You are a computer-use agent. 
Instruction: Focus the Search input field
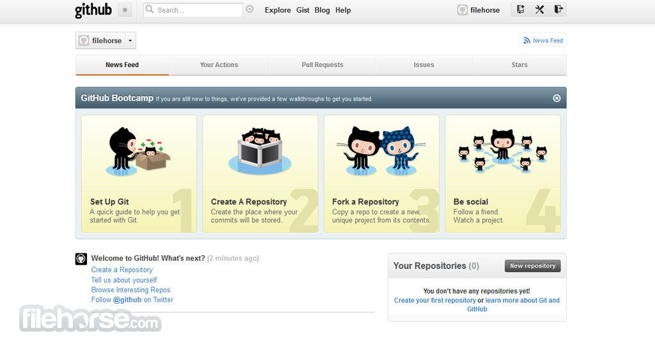(193, 10)
